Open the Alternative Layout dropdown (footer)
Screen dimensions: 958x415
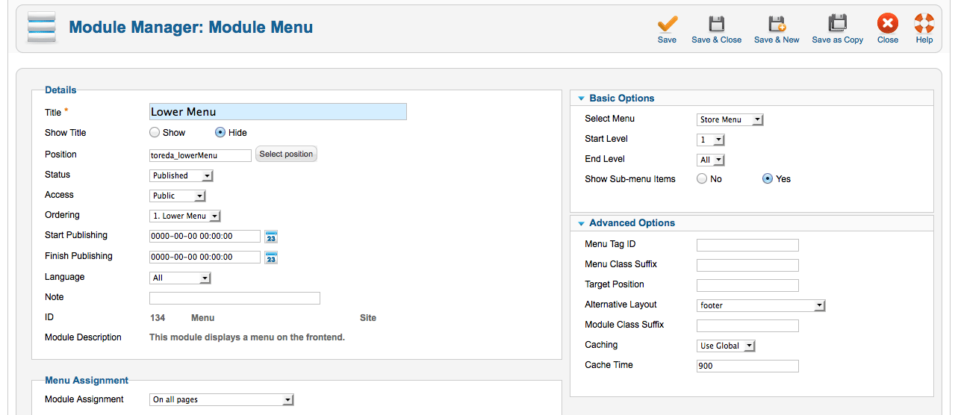761,305
